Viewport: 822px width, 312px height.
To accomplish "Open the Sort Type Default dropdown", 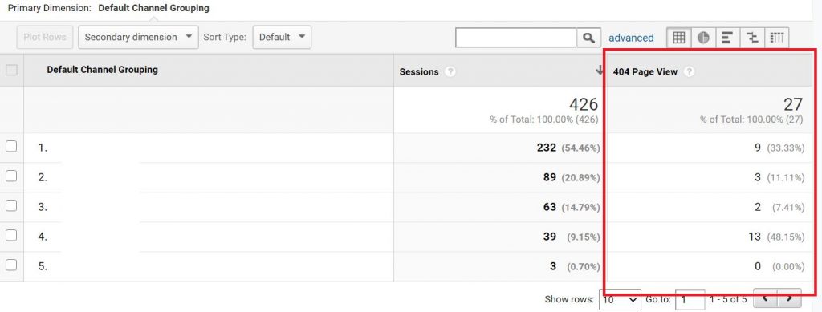I will point(282,38).
